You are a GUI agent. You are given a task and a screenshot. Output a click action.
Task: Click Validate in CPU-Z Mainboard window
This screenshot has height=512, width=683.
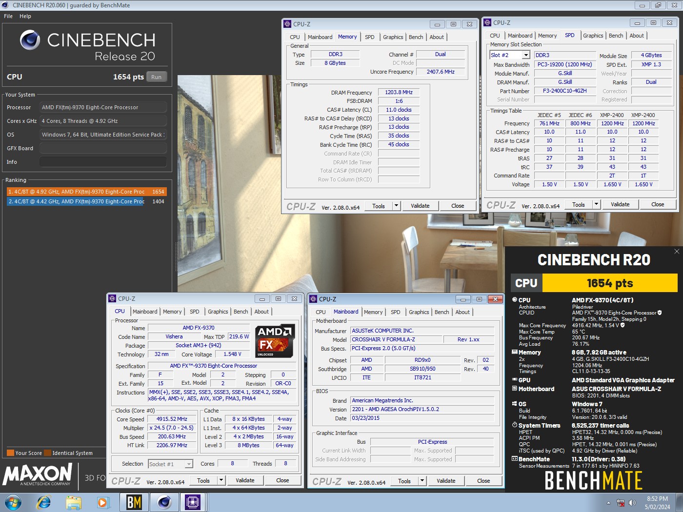pos(446,481)
